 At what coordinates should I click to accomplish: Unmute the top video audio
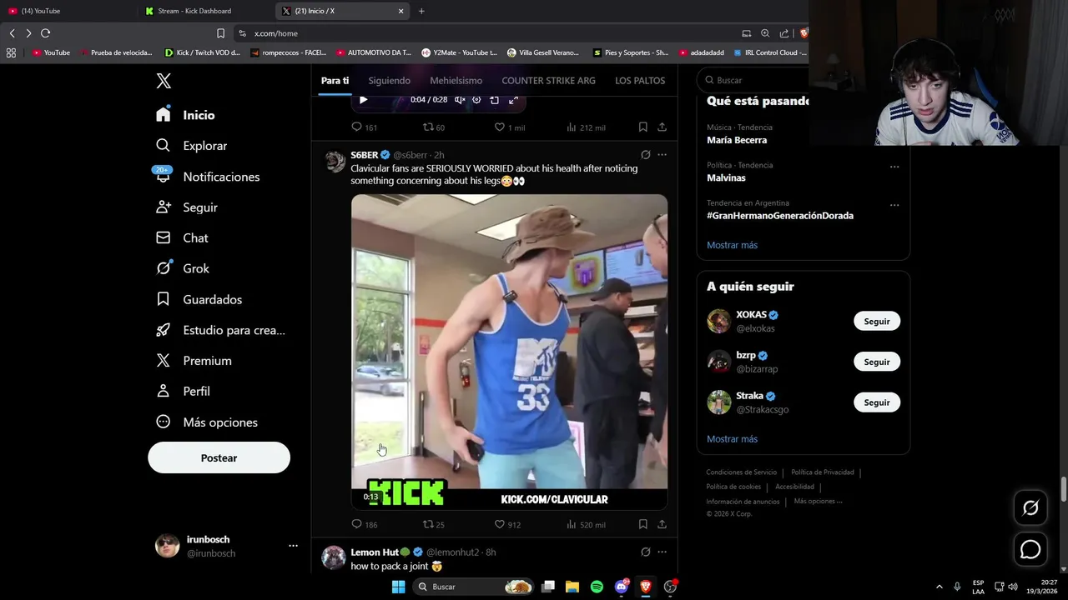(459, 100)
